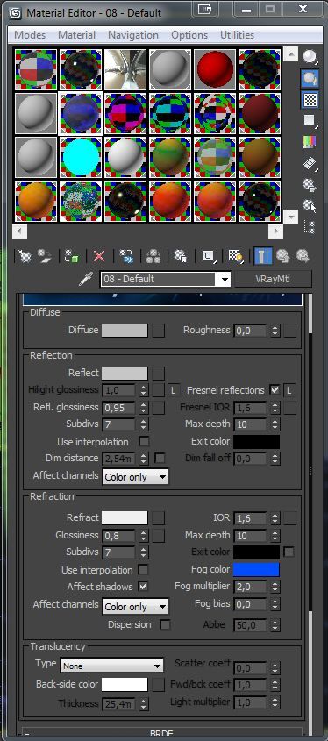Uncheck Fresnel reflections checkbox
This screenshot has height=741, width=328.
(275, 390)
